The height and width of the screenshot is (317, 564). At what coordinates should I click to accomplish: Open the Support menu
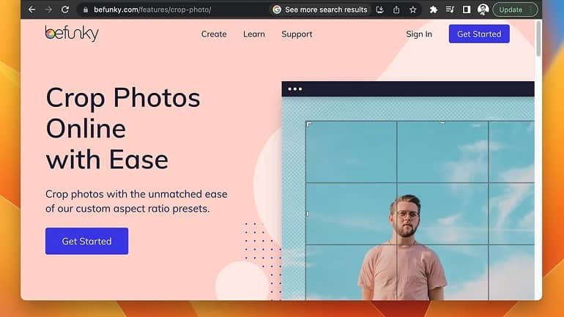coord(297,34)
